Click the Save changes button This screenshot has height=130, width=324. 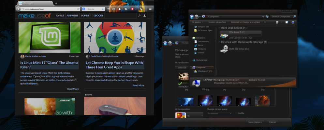click(255, 122)
